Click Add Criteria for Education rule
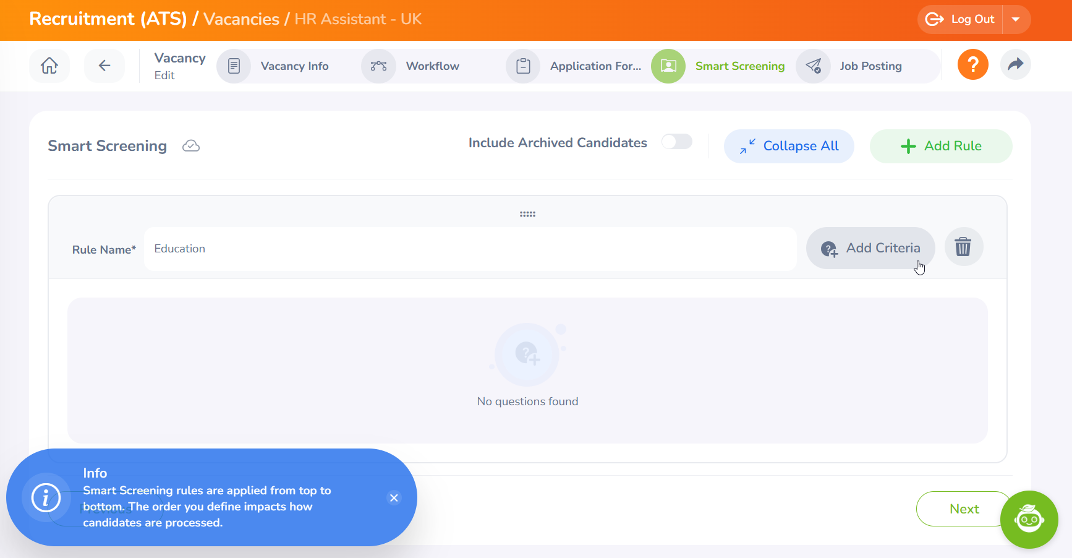 (x=870, y=248)
